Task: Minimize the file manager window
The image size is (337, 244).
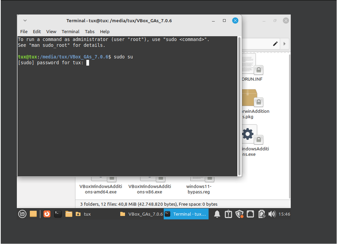Action: [x=264, y=20]
